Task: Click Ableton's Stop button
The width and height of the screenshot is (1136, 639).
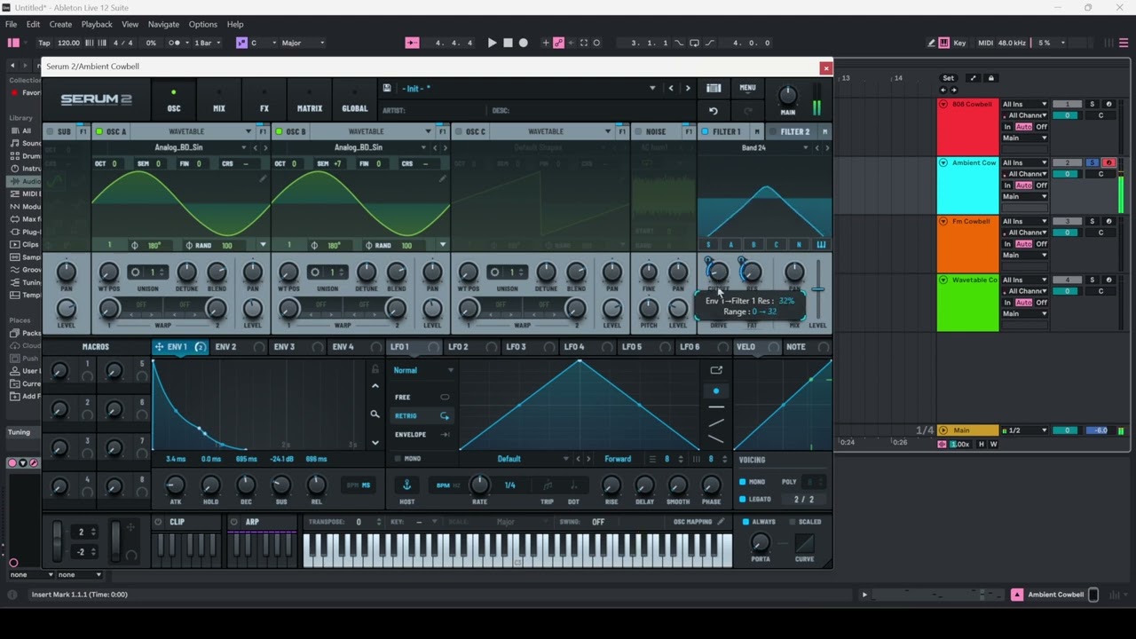Action: coord(508,43)
